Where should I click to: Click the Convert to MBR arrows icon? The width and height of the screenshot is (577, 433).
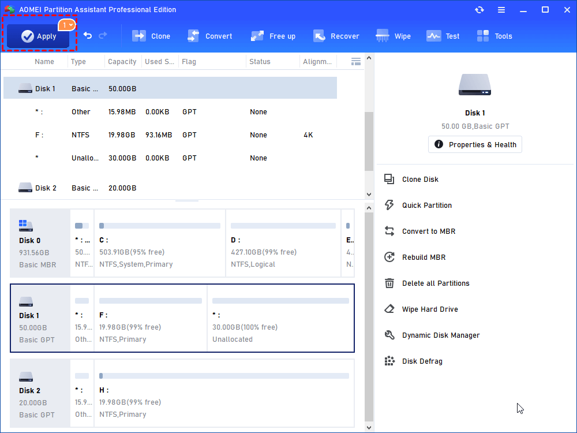pyautogui.click(x=389, y=232)
